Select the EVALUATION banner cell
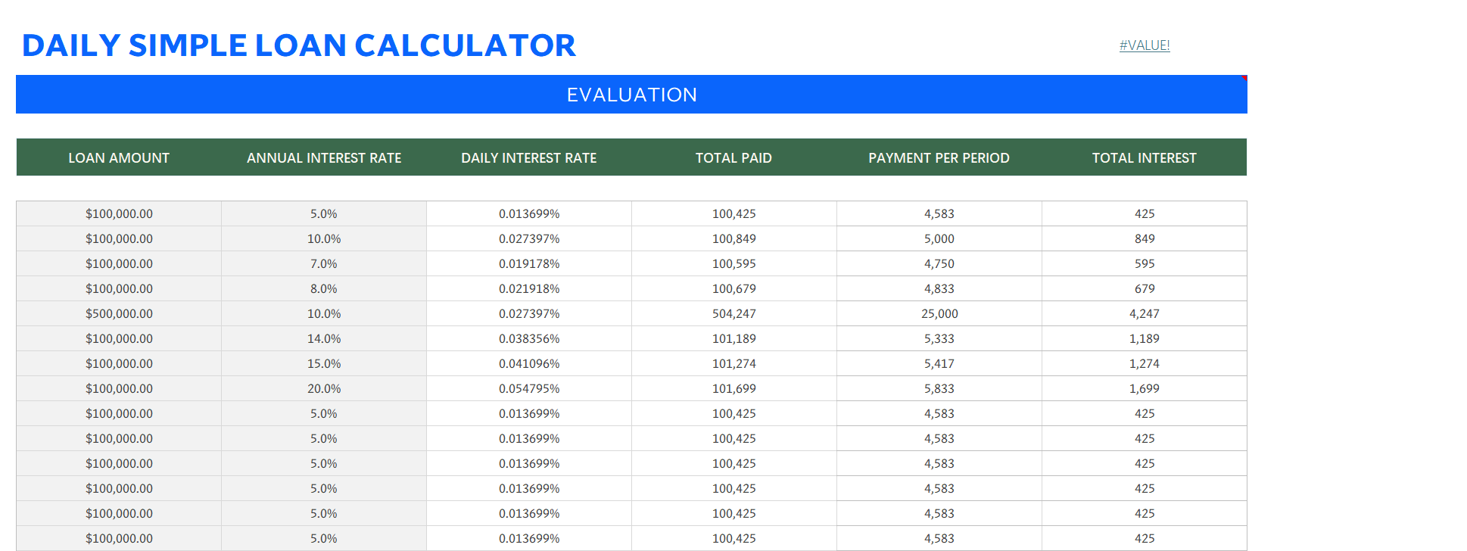 click(631, 95)
